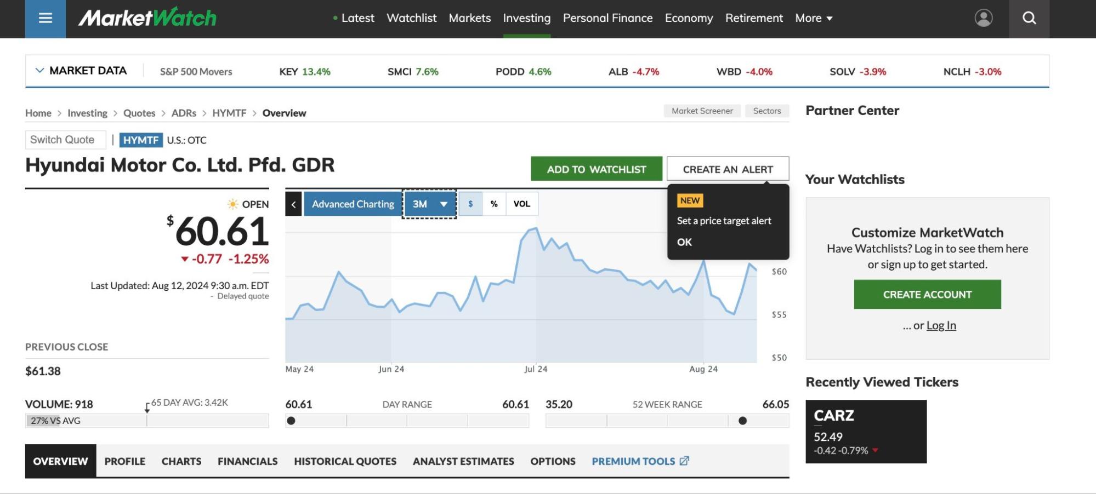
Task: Open the Premium Tools external link
Action: [x=640, y=461]
